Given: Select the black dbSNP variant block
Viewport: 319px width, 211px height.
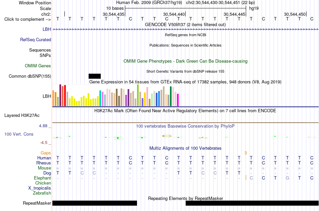Looking at the screenshot, I should pos(95,76).
